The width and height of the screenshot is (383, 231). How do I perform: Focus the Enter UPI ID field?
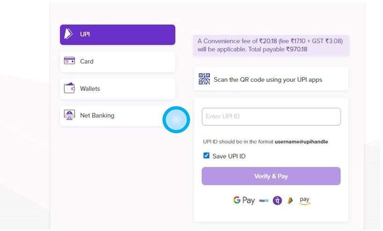271,116
